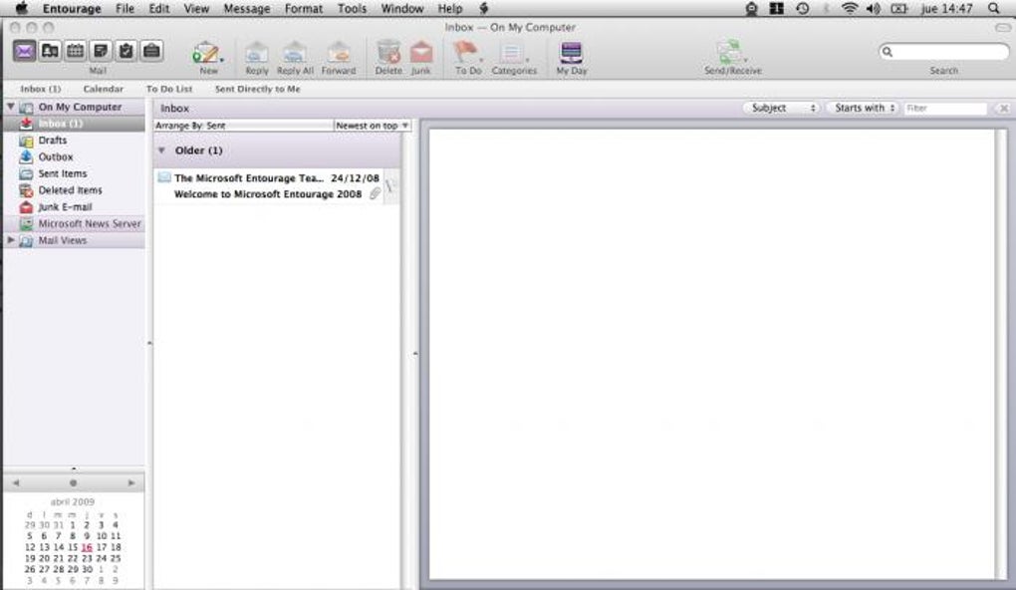Open Categories toolbar button
Image resolution: width=1016 pixels, height=590 pixels.
[514, 58]
